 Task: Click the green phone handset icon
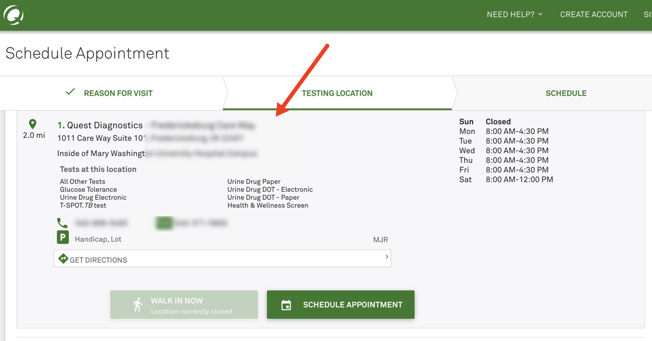62,223
